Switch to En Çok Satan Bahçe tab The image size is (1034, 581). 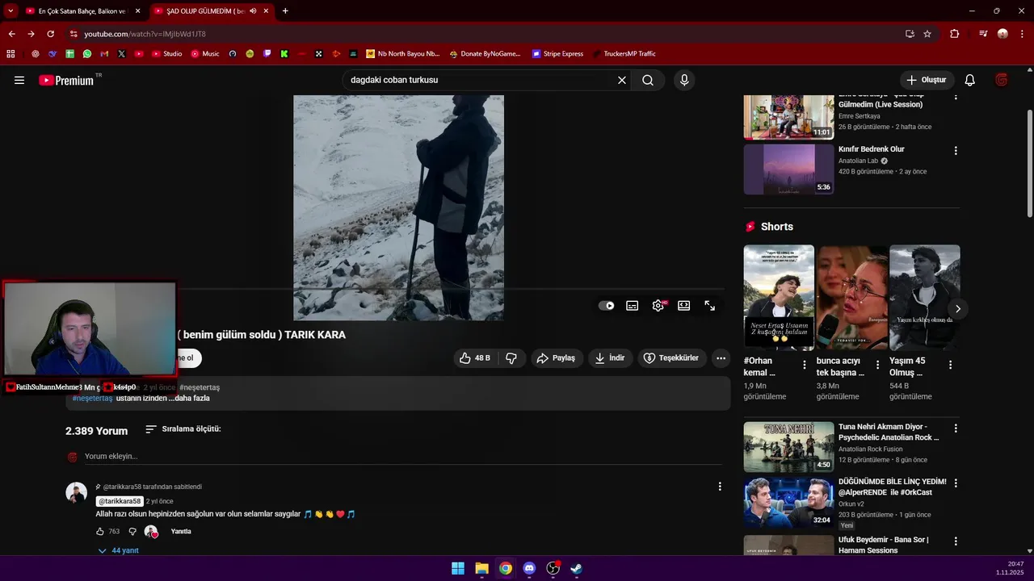pyautogui.click(x=82, y=11)
